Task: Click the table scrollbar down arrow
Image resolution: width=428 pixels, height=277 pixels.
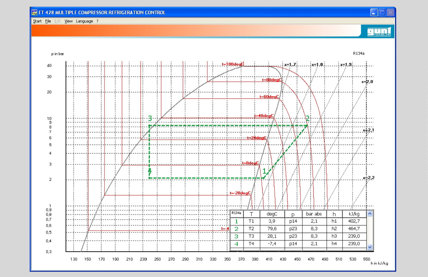Action: (x=370, y=247)
